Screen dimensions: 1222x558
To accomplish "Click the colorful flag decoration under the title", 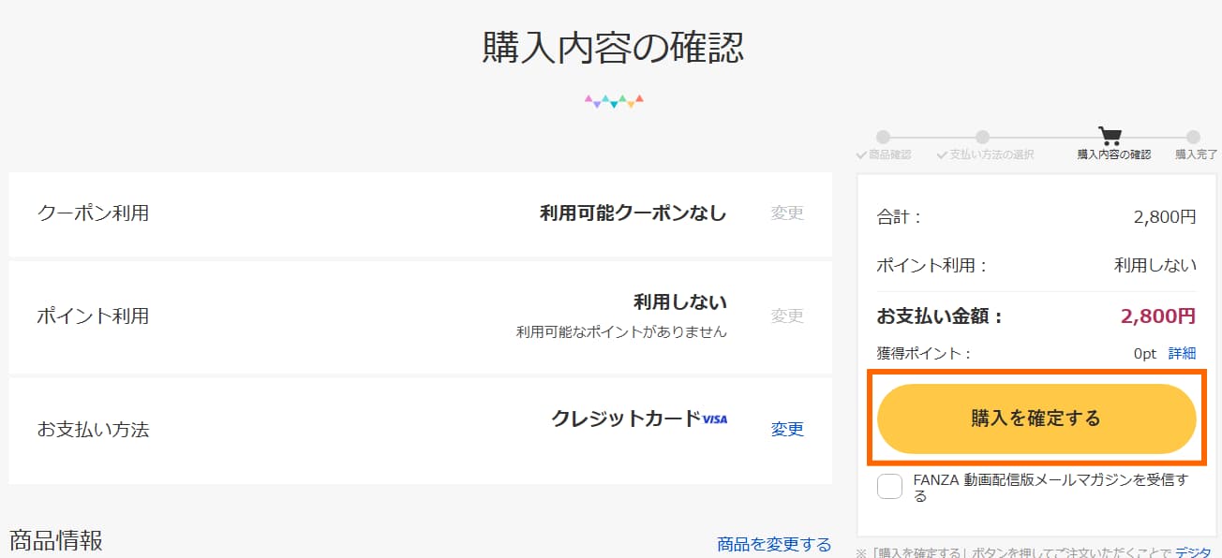I will pyautogui.click(x=612, y=98).
